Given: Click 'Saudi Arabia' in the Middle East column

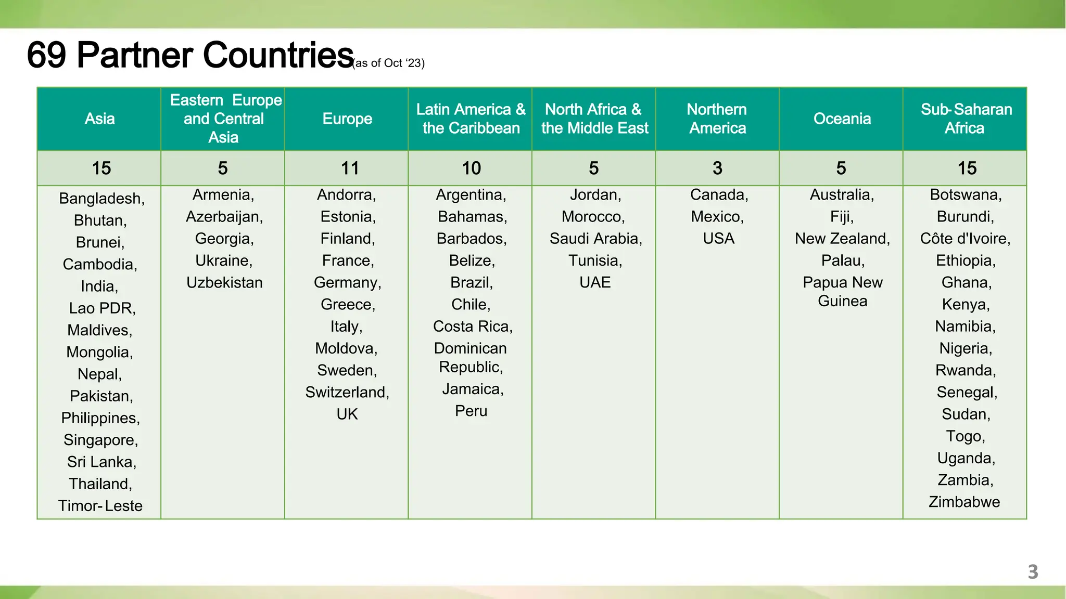Looking at the screenshot, I should pos(595,239).
